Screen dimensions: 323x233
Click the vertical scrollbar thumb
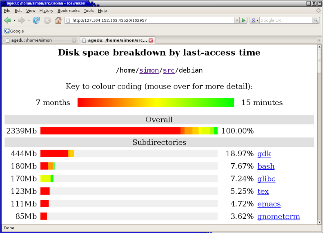(319, 61)
